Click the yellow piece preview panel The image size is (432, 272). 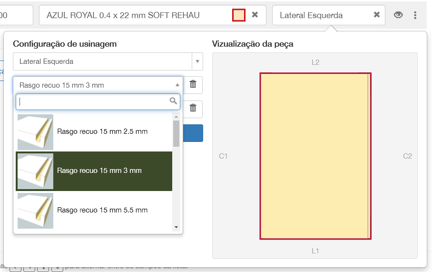[315, 156]
